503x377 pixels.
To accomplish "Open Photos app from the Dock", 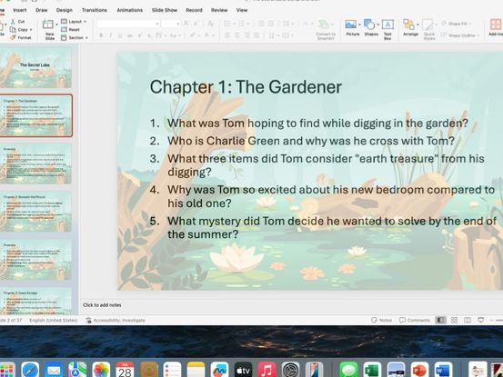I will click(101, 370).
